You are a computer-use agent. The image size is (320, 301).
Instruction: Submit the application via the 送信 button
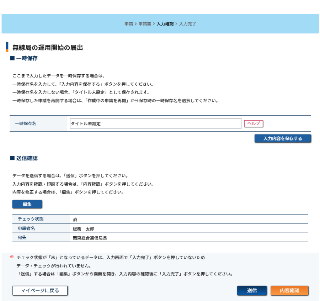(252, 290)
